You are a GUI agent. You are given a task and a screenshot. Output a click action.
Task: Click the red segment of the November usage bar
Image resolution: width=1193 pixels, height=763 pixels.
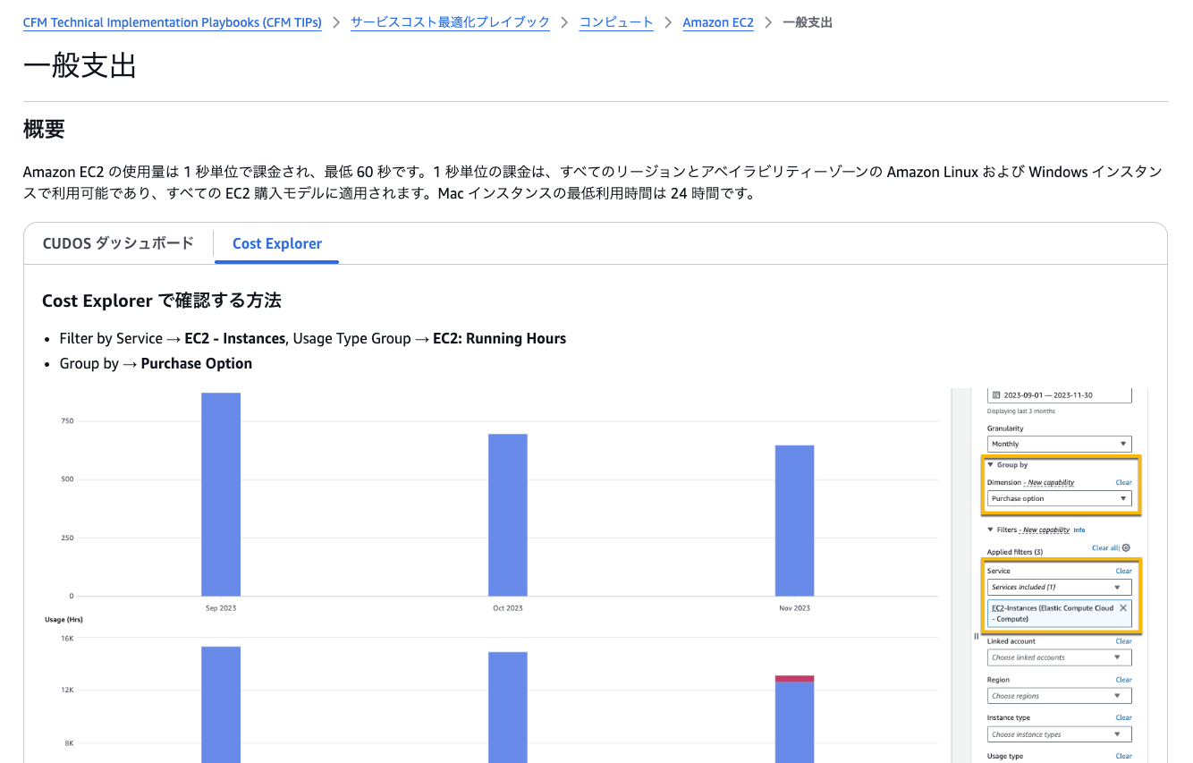[x=794, y=679]
